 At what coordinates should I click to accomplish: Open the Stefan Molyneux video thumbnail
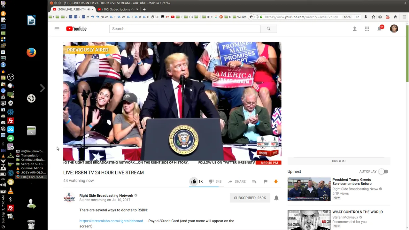(x=309, y=220)
